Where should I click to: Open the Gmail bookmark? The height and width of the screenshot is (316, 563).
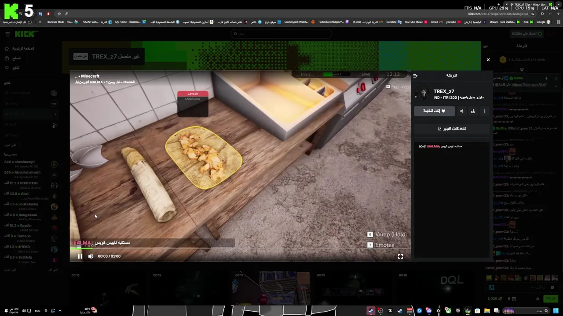tap(436, 22)
